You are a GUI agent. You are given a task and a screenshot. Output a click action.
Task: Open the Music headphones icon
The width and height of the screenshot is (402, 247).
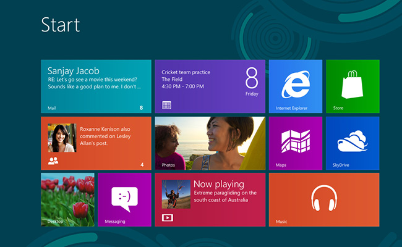(x=324, y=198)
